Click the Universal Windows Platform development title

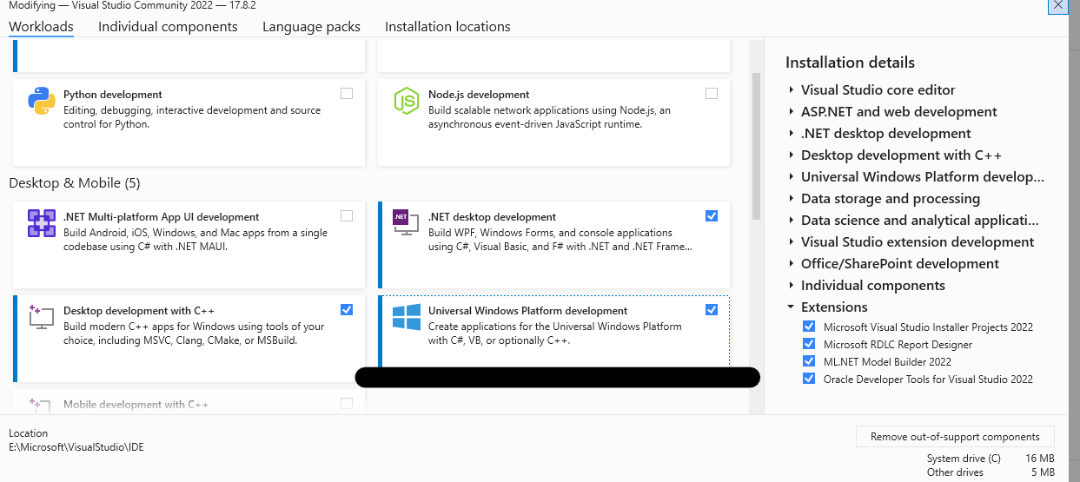(x=527, y=311)
